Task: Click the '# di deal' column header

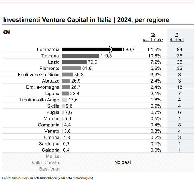Action: click(177, 37)
